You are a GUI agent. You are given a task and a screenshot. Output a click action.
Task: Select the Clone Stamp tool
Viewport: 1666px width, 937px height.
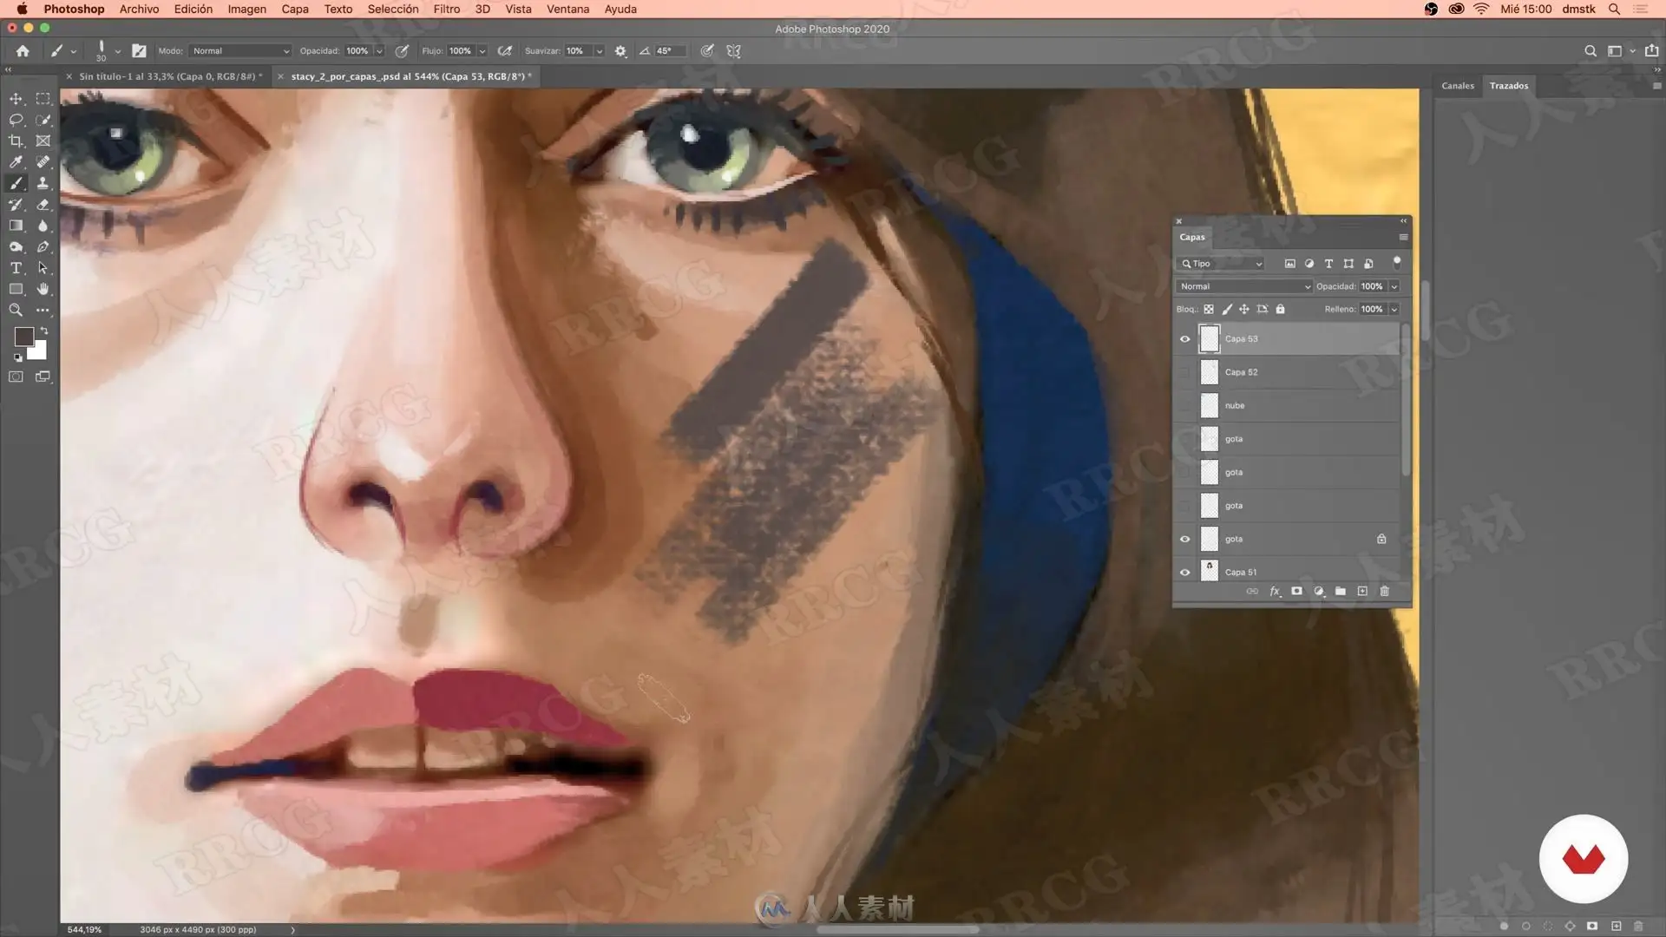click(x=43, y=183)
